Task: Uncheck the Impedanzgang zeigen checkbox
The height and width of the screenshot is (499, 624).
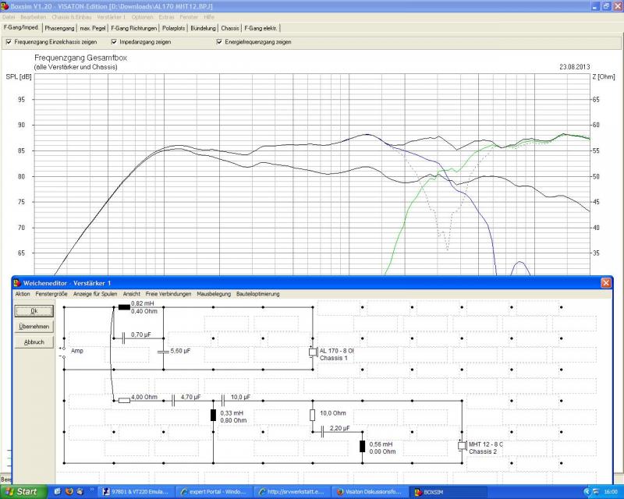Action: pyautogui.click(x=114, y=42)
